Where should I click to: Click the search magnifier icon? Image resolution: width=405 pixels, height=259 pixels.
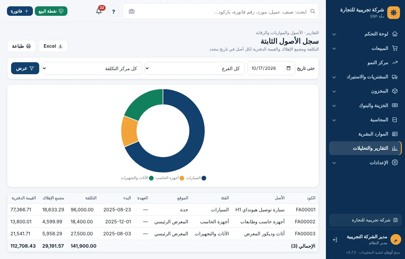pos(313,11)
